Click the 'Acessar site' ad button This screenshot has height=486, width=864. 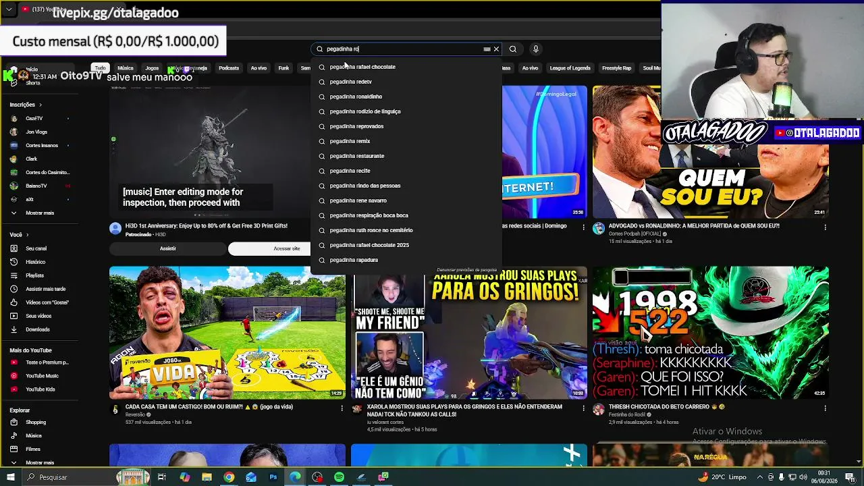[x=287, y=248]
